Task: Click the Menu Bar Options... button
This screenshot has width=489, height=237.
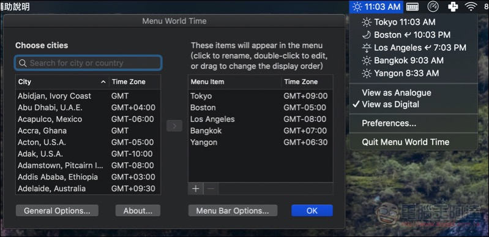Action: [233, 211]
